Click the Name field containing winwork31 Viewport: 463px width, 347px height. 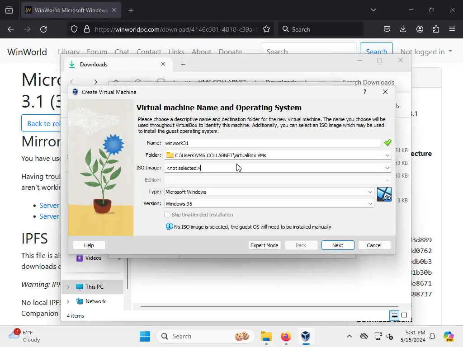(272, 143)
